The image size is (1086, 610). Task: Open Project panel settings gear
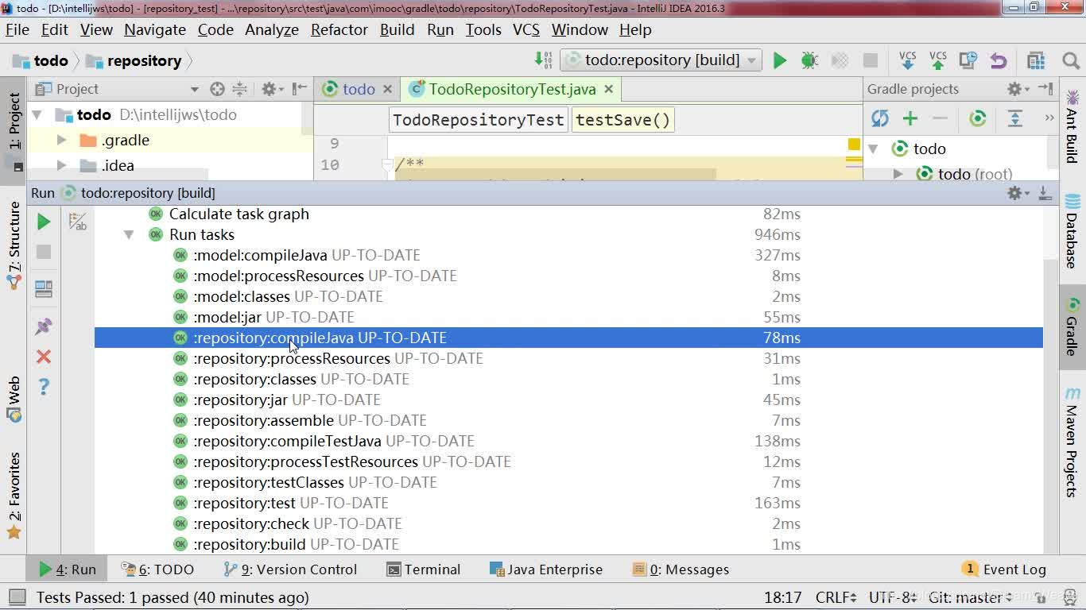pyautogui.click(x=271, y=89)
